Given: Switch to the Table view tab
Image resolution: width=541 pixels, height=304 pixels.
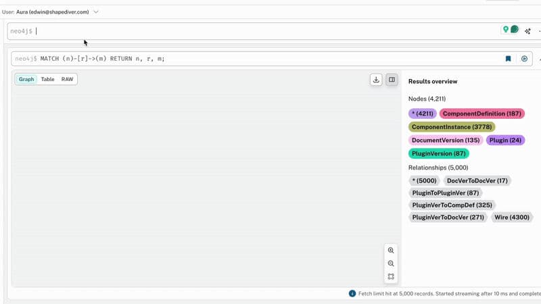Looking at the screenshot, I should pyautogui.click(x=47, y=79).
